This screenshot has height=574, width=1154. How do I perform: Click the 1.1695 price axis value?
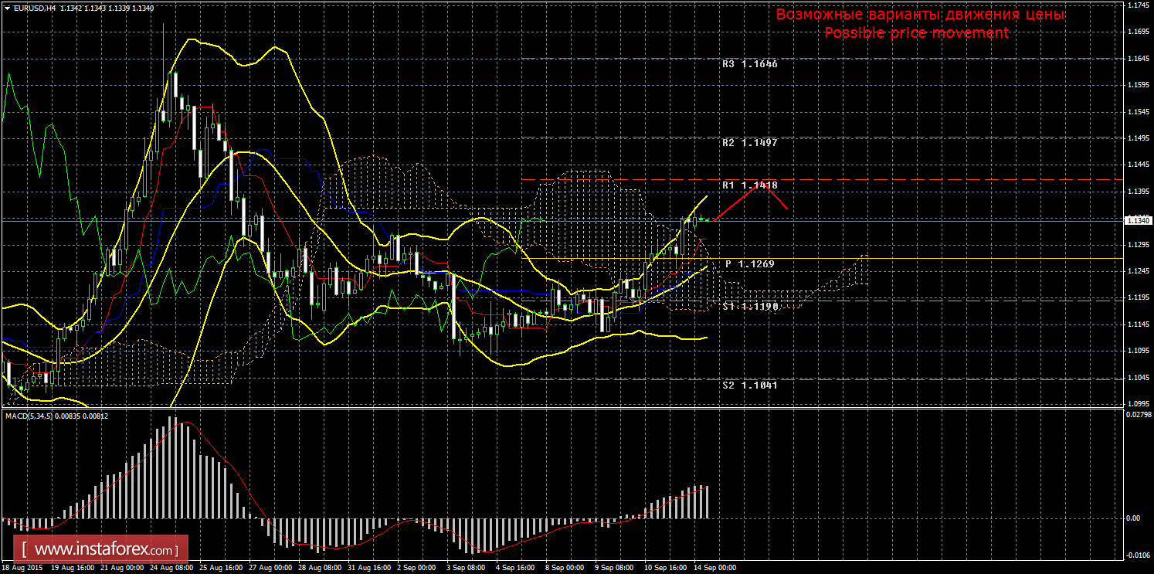(1135, 32)
